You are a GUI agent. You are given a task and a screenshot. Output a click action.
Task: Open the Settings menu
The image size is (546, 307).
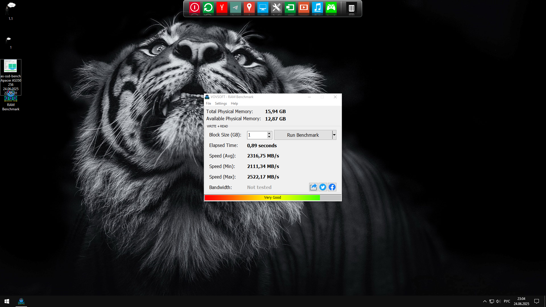pyautogui.click(x=221, y=103)
